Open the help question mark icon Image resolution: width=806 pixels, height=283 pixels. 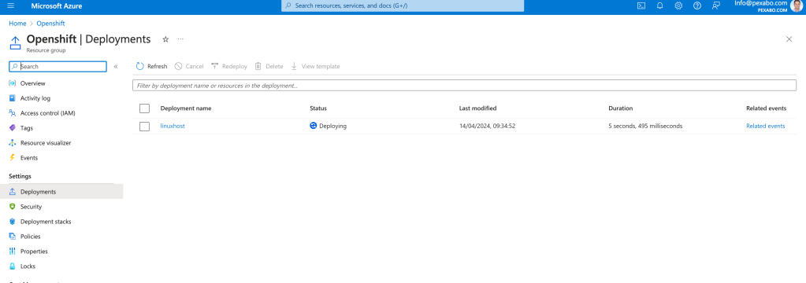pos(697,6)
